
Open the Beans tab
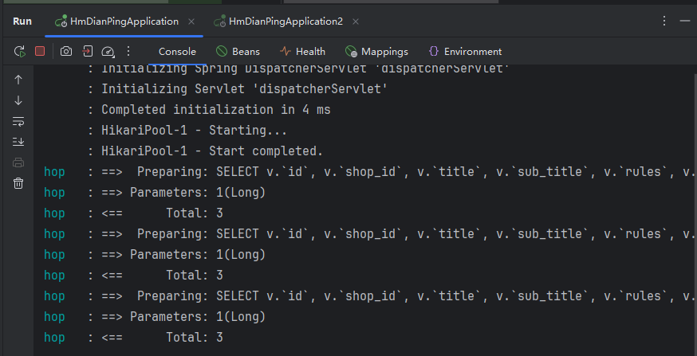(x=238, y=52)
